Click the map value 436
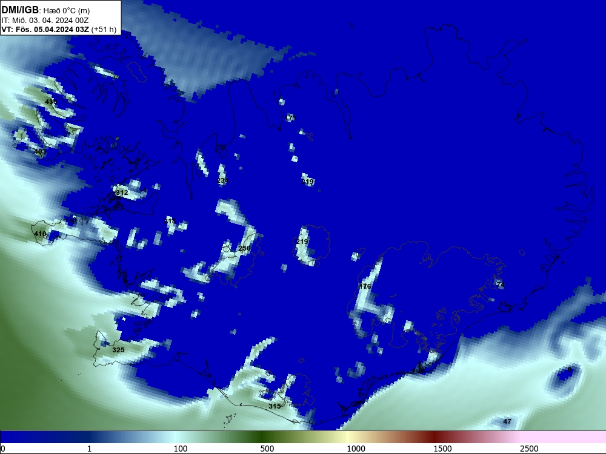Screen dimensions: 606x454 coord(51,102)
